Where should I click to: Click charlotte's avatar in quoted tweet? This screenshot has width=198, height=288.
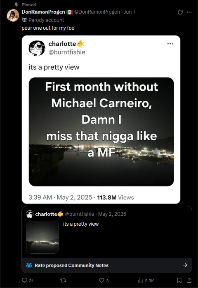click(30, 214)
